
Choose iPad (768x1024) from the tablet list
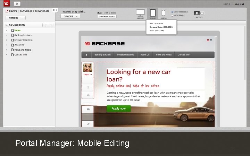click(156, 24)
